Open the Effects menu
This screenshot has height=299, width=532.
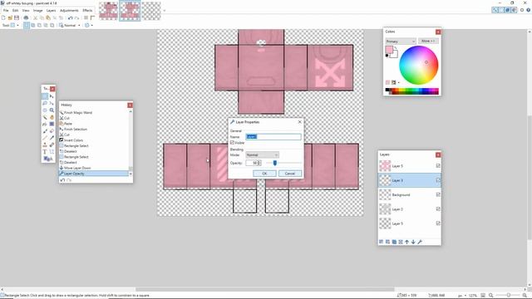pyautogui.click(x=87, y=11)
